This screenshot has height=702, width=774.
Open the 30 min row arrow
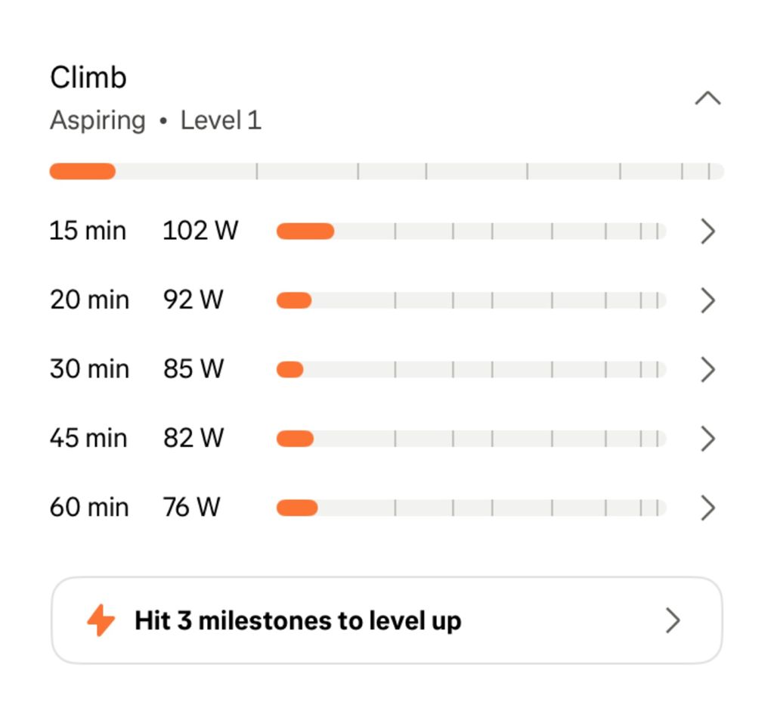(707, 369)
